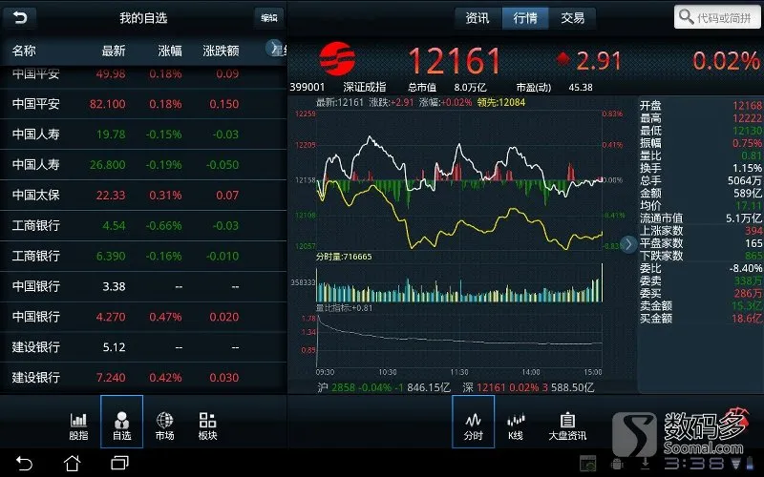Tap the intraday price line chart

(459, 180)
